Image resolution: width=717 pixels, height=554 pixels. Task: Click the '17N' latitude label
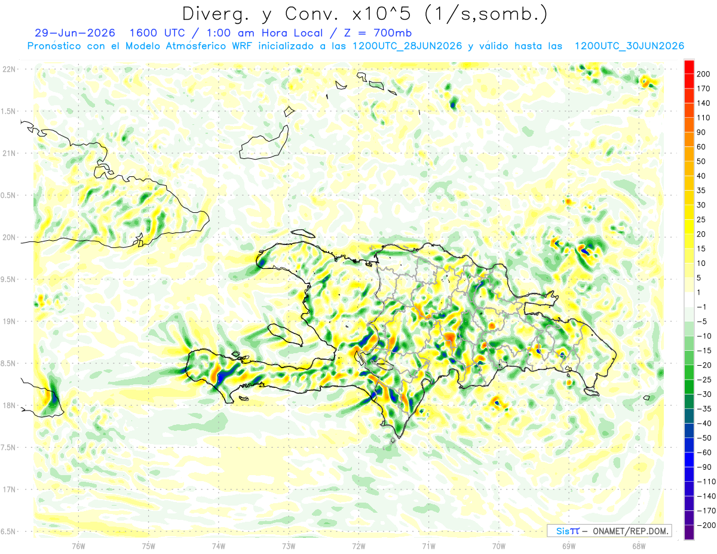coord(8,489)
